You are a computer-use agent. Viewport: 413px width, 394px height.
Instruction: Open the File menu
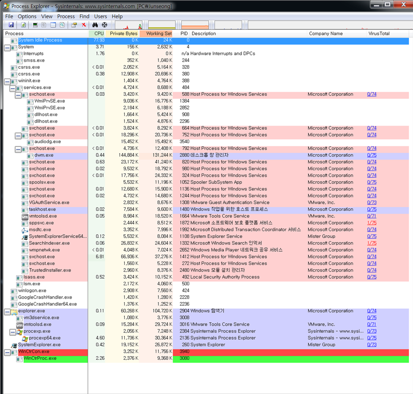[9, 16]
